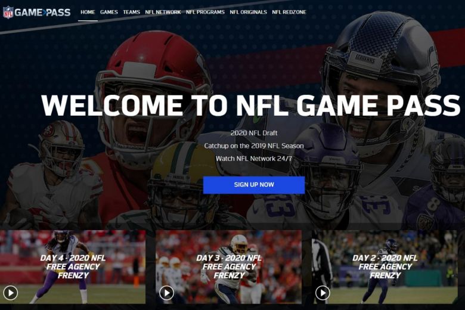Screen dimensions: 465x310
Task: Click the 2020 NFL Draft text
Action: (x=254, y=133)
